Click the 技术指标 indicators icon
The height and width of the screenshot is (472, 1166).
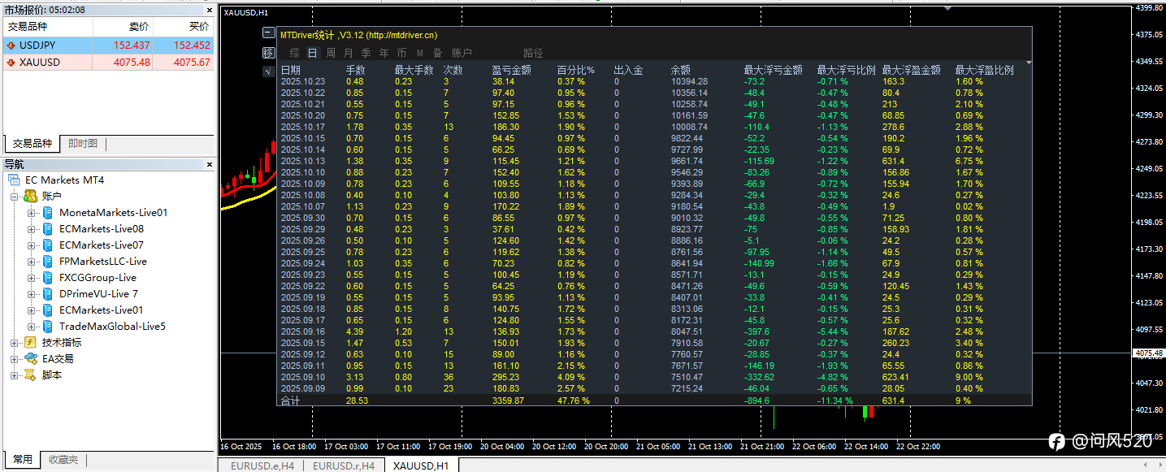click(30, 343)
